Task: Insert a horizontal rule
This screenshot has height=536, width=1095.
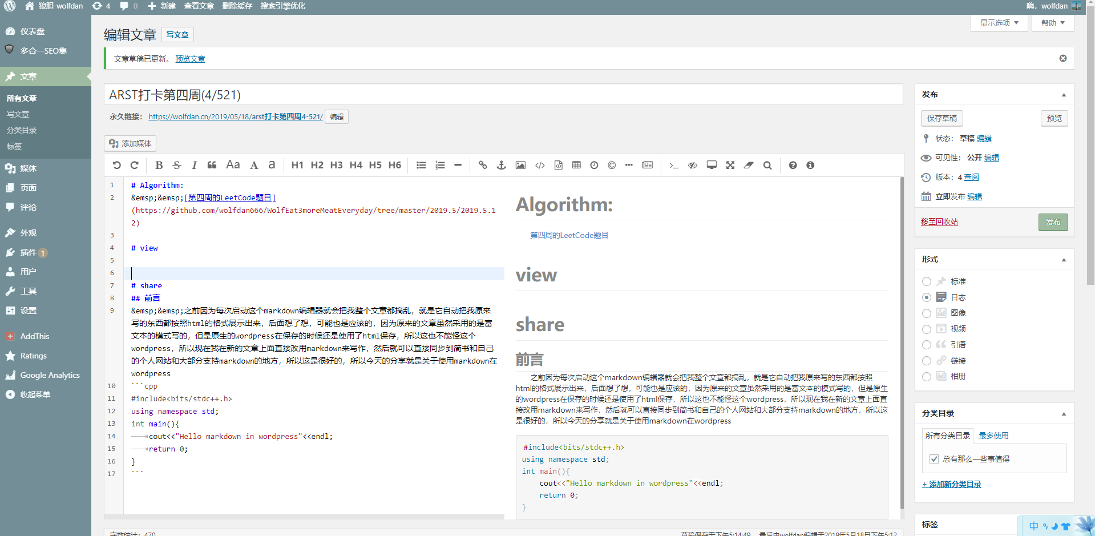Action: tap(458, 166)
